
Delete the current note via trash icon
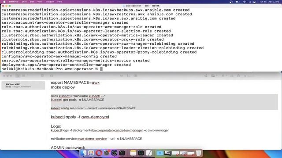click(42, 76)
